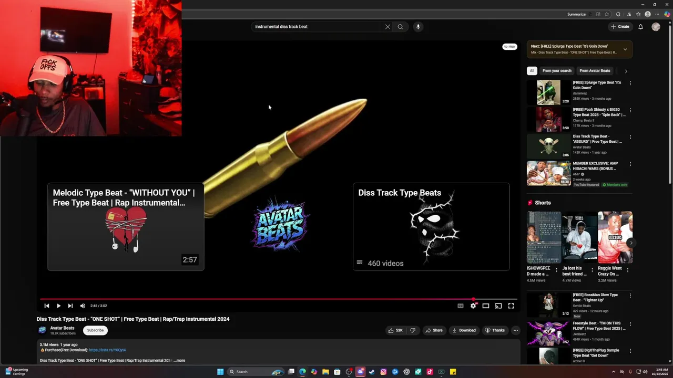
Task: Open options for Pooh Shiesty Type Beat
Action: click(630, 110)
